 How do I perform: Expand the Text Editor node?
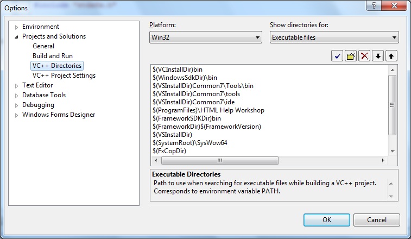pyautogui.click(x=17, y=86)
